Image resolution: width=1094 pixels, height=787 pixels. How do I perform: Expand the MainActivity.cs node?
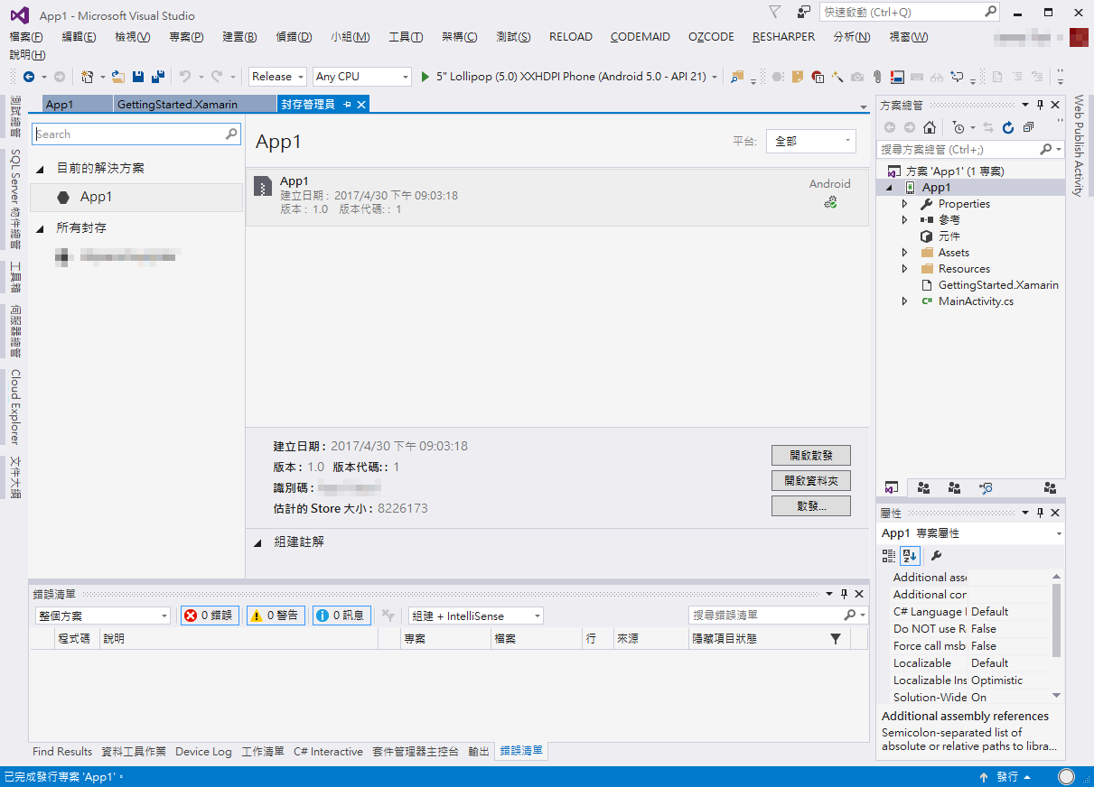904,301
